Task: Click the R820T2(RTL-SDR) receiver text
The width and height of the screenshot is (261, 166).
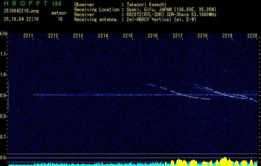Action: (171, 15)
